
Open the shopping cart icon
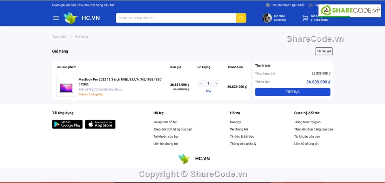[x=305, y=18]
